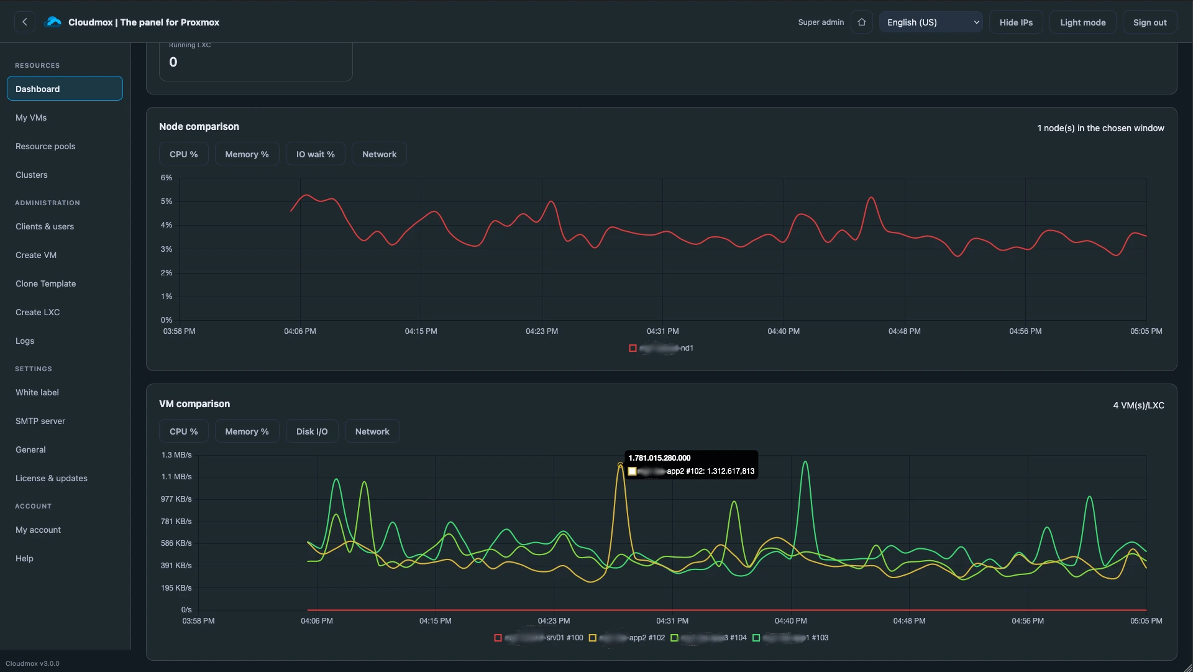Open Clients & users page
Screen dimensions: 1193x672
pyautogui.click(x=65, y=226)
